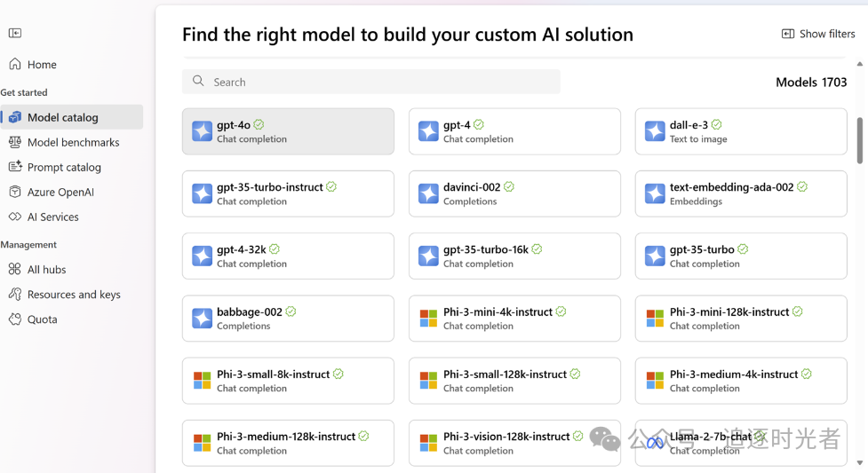Click the Prompt catalog icon
The width and height of the screenshot is (868, 473).
pyautogui.click(x=15, y=167)
